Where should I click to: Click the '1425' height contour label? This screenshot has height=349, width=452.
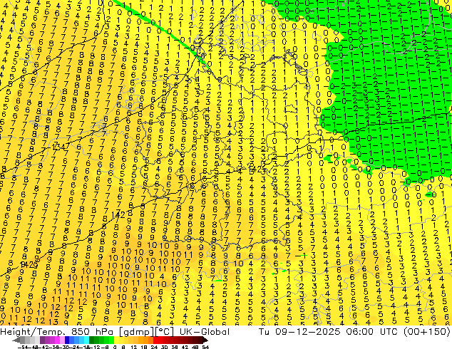pyautogui.click(x=29, y=264)
